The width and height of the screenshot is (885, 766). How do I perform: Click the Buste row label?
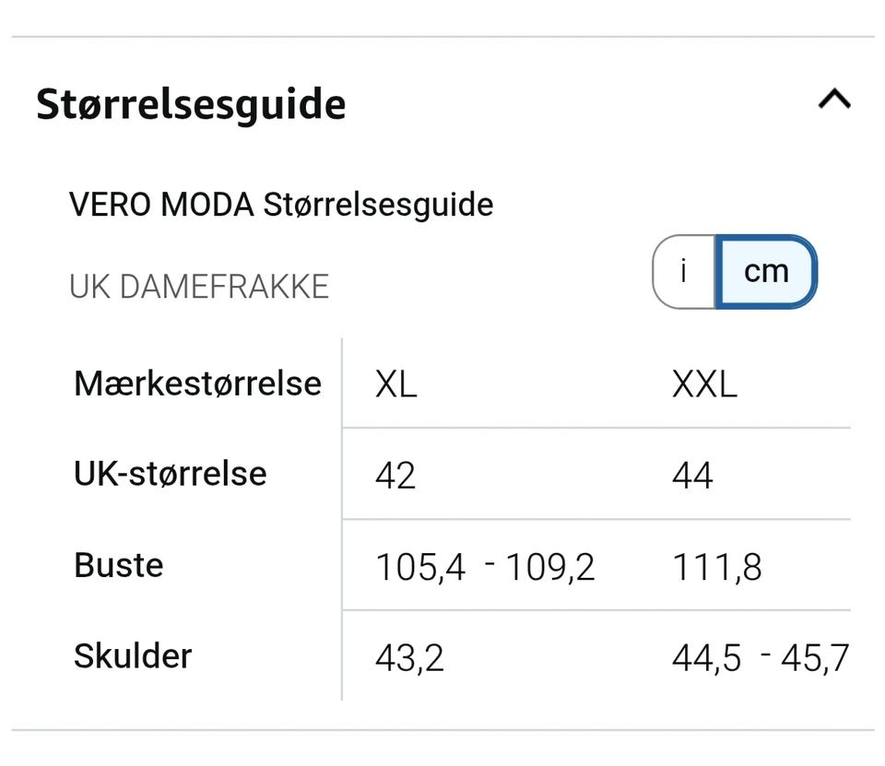(119, 565)
